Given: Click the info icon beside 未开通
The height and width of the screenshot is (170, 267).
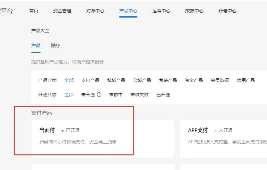Looking at the screenshot, I should (99, 95).
